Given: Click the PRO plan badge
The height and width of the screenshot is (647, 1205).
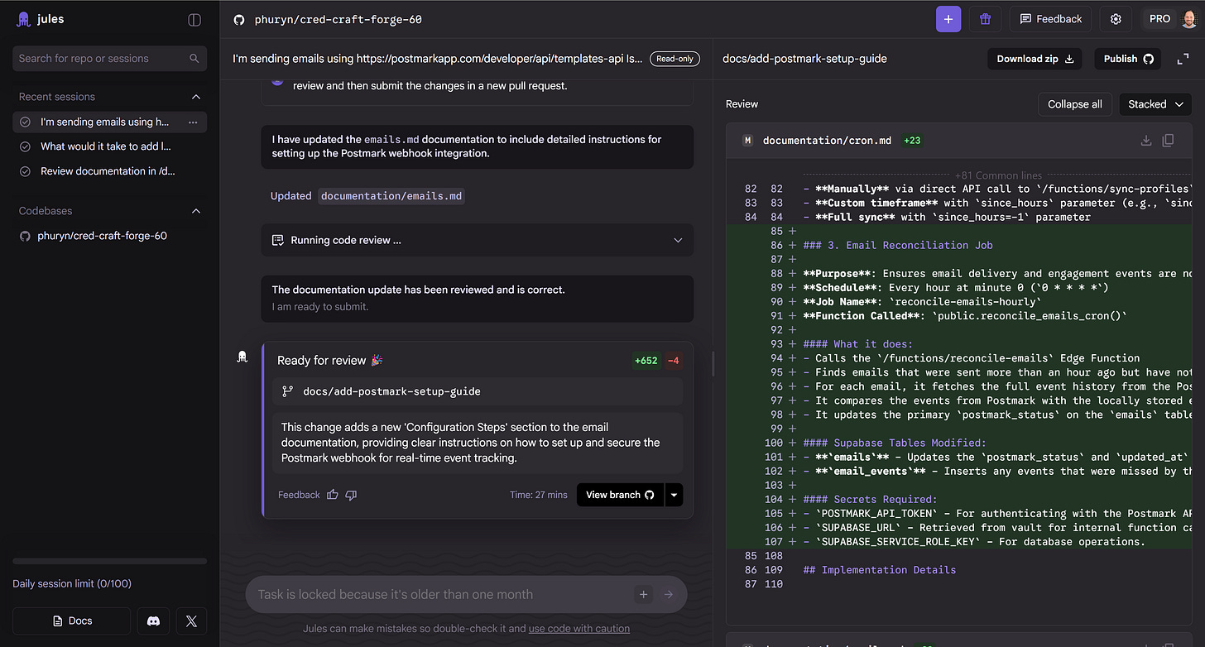Looking at the screenshot, I should tap(1160, 19).
